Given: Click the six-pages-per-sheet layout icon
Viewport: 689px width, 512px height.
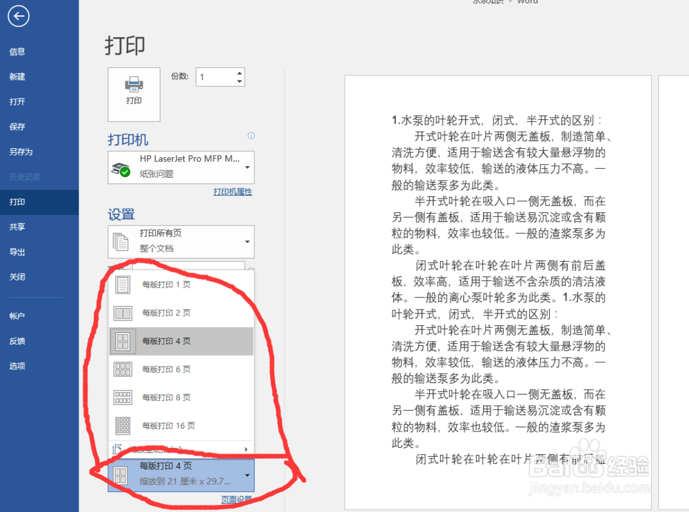Looking at the screenshot, I should pyautogui.click(x=123, y=369).
